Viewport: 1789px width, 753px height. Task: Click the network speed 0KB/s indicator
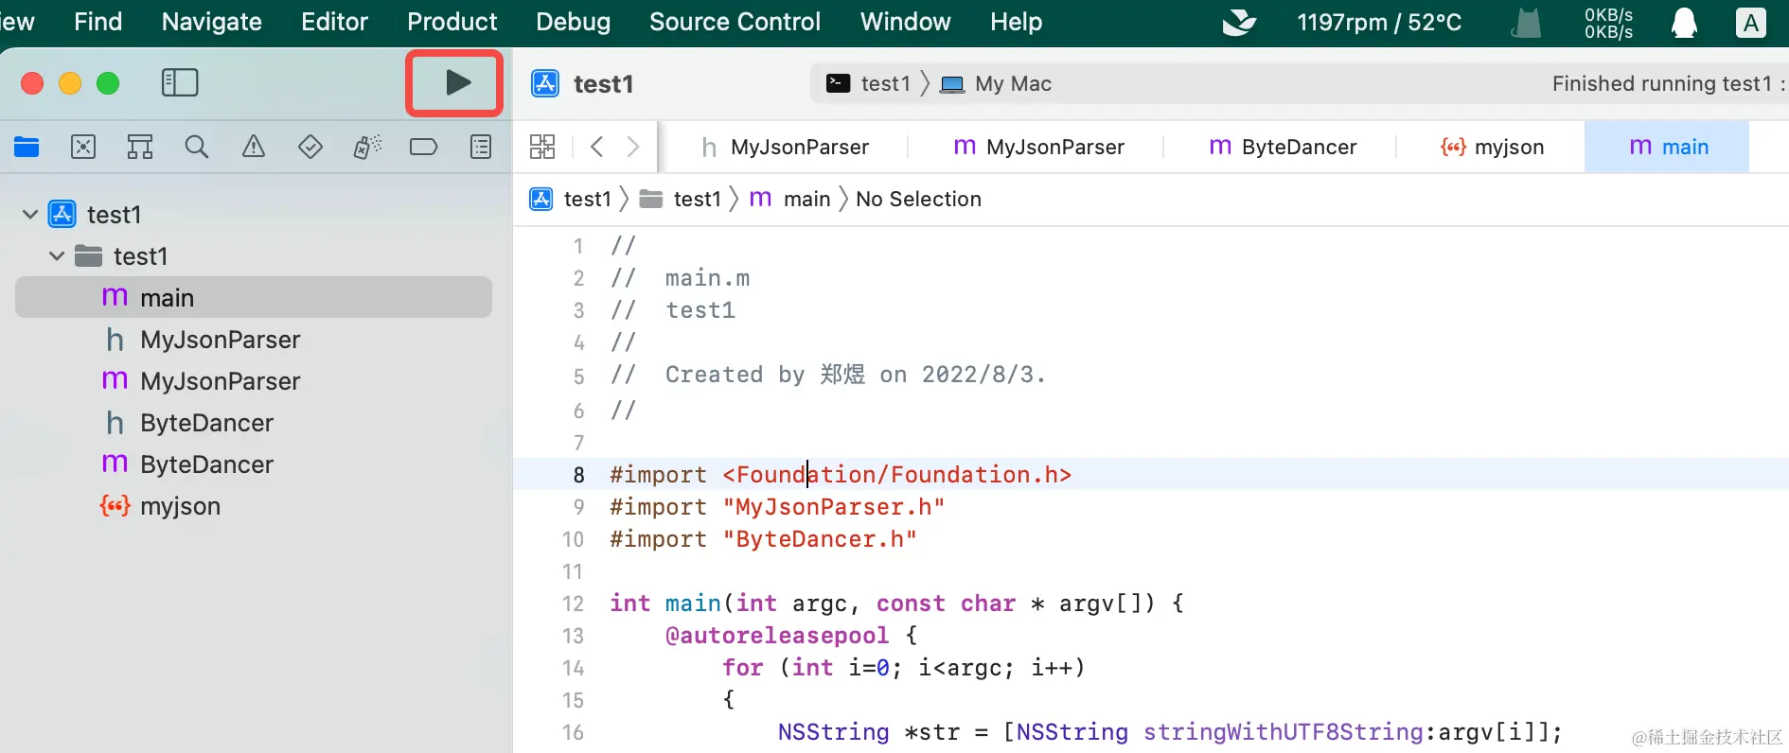tap(1608, 23)
